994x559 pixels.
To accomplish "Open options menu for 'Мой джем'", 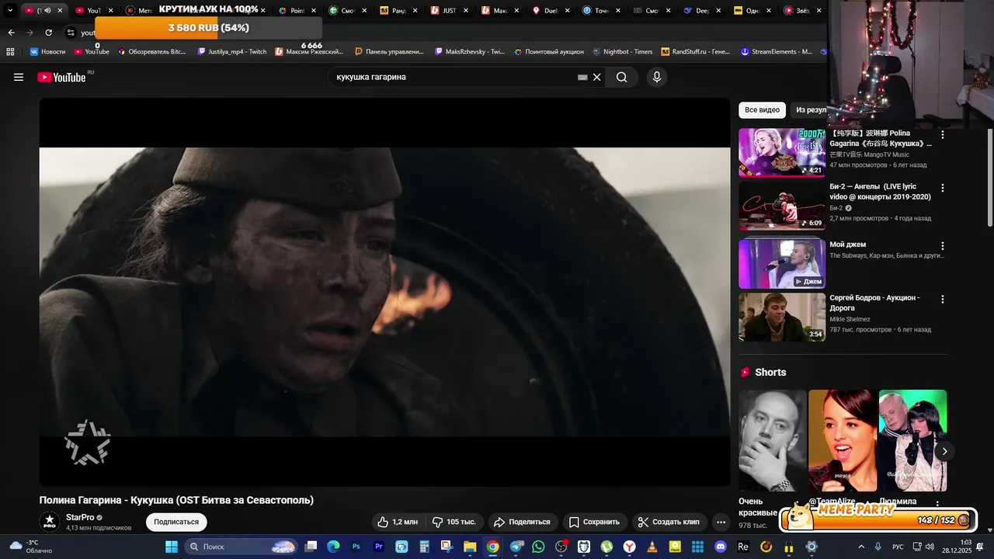I will pos(943,245).
